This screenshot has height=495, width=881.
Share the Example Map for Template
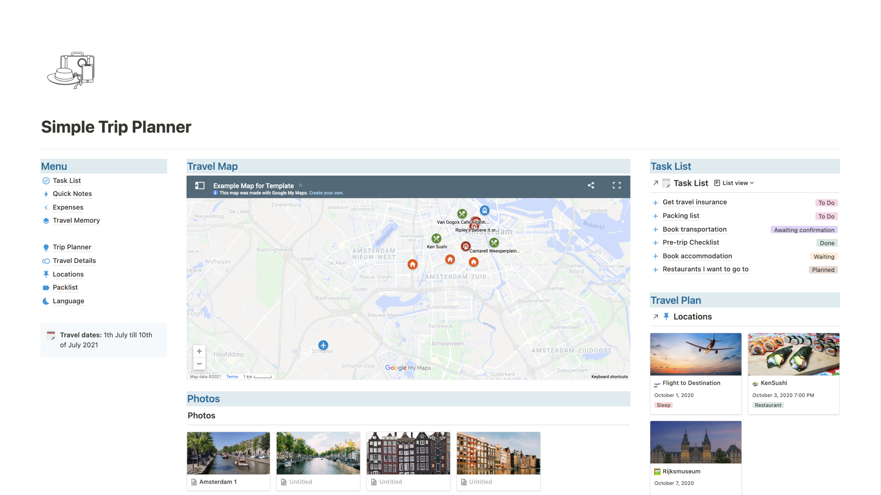coord(591,185)
